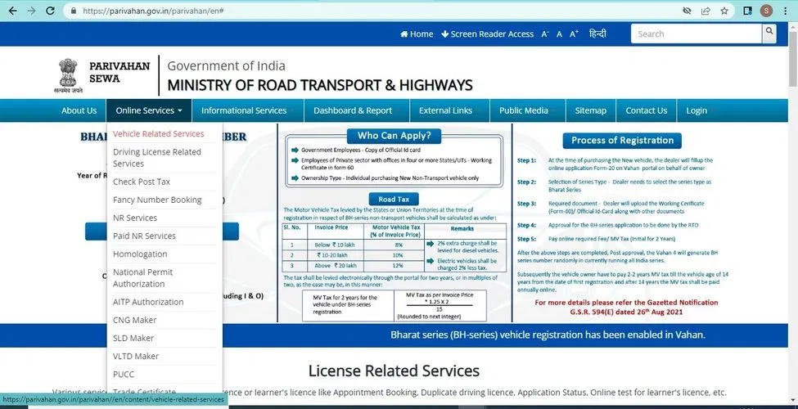The width and height of the screenshot is (798, 409).
Task: Click License Related Services heading
Action: pyautogui.click(x=394, y=371)
